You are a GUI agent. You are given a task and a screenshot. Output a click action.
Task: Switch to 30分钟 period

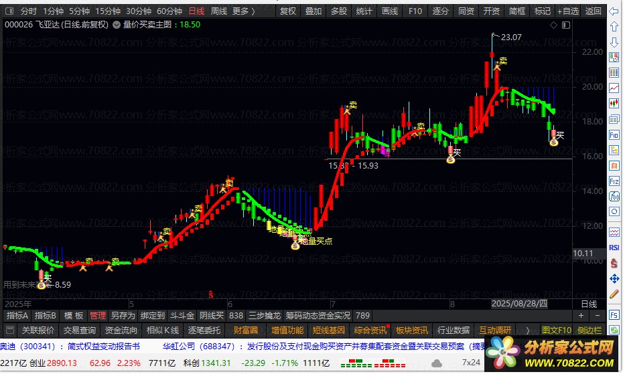tap(138, 11)
